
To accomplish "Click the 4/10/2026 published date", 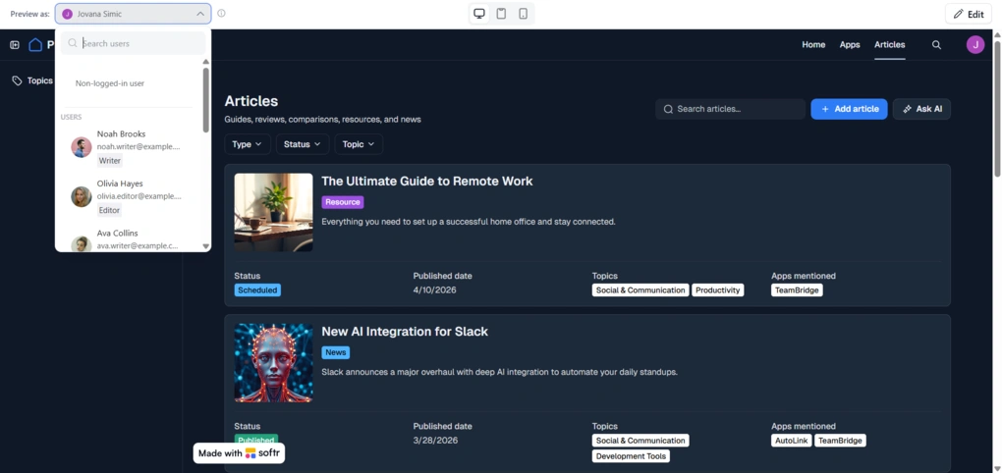I will [434, 289].
